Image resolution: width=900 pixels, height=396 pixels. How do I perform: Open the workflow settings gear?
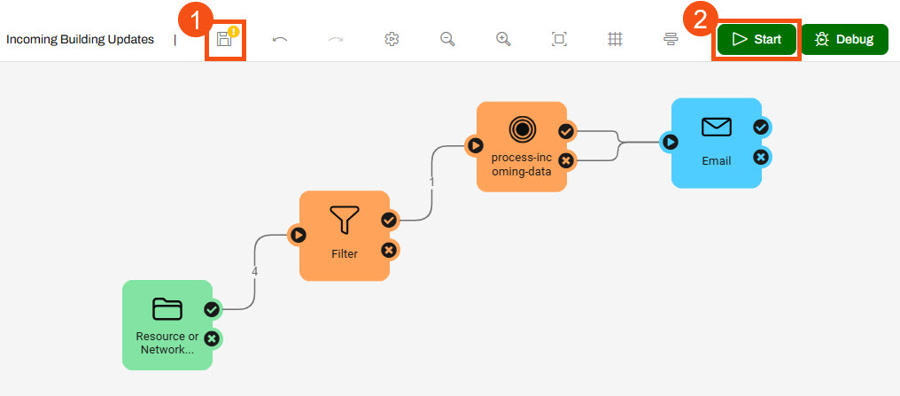(x=392, y=39)
